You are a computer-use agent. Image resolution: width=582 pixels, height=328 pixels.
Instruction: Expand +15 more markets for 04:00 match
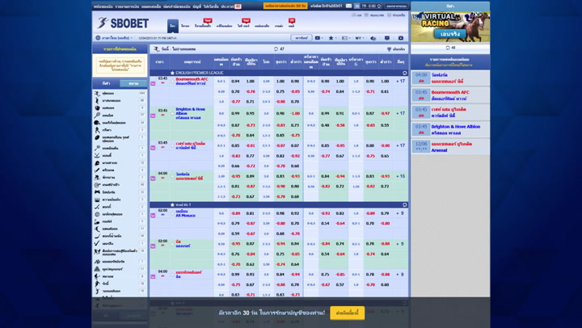400,176
